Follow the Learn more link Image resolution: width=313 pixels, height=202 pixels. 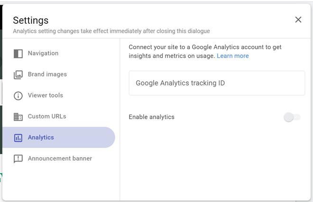(x=233, y=56)
